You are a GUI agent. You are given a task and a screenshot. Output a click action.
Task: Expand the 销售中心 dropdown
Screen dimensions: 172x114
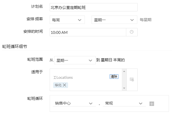pyautogui.click(x=74, y=103)
